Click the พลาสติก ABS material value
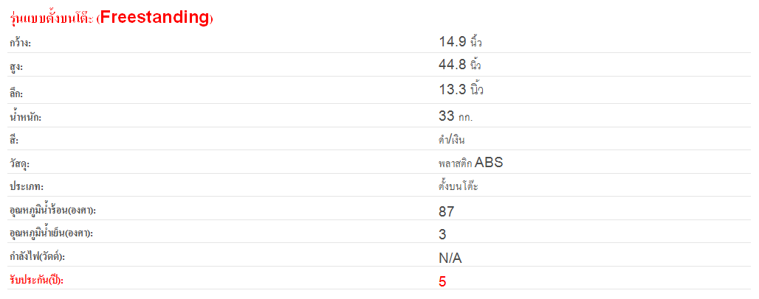Image resolution: width=759 pixels, height=299 pixels. [470, 163]
